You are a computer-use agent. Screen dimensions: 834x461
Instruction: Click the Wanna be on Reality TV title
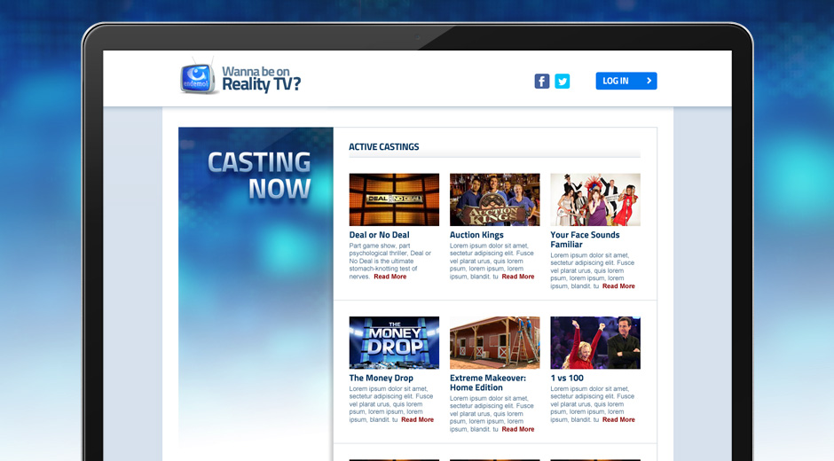tap(261, 79)
